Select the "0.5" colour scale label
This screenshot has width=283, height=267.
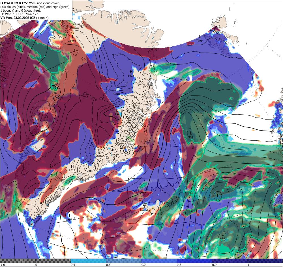(73, 265)
